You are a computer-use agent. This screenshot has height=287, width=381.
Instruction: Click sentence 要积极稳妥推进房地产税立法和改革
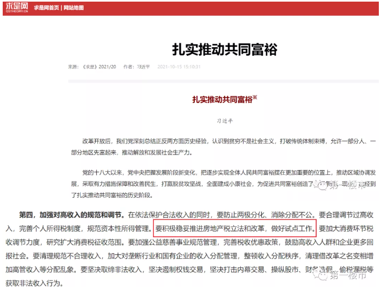(210, 229)
